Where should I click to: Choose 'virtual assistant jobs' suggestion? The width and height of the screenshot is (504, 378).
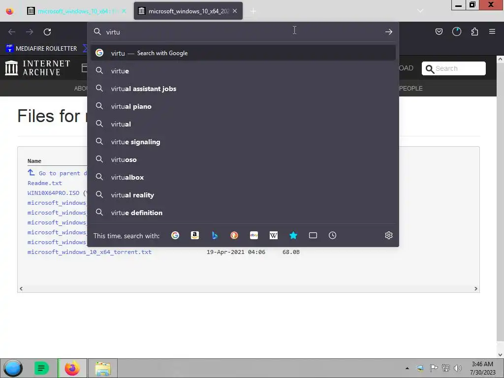243,89
